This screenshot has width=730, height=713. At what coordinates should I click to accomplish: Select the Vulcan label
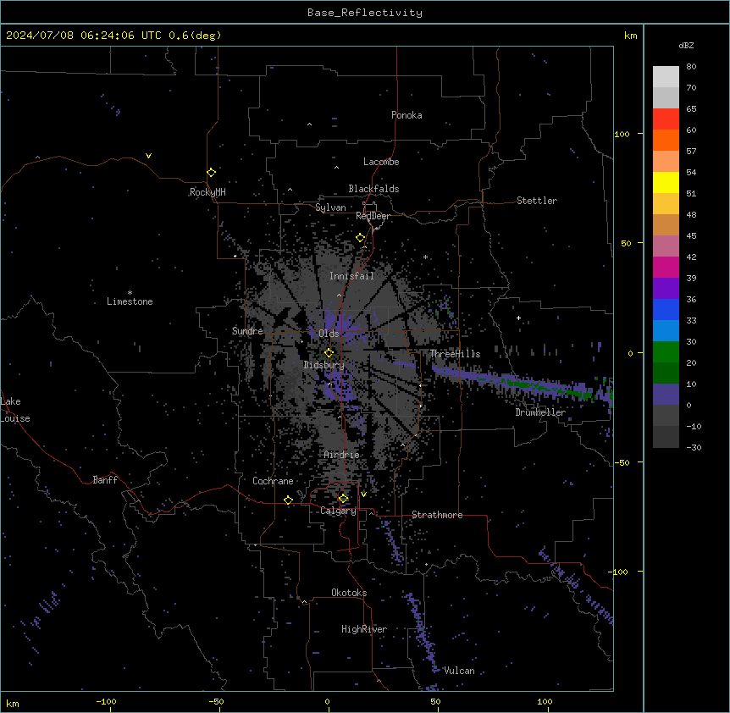[459, 671]
